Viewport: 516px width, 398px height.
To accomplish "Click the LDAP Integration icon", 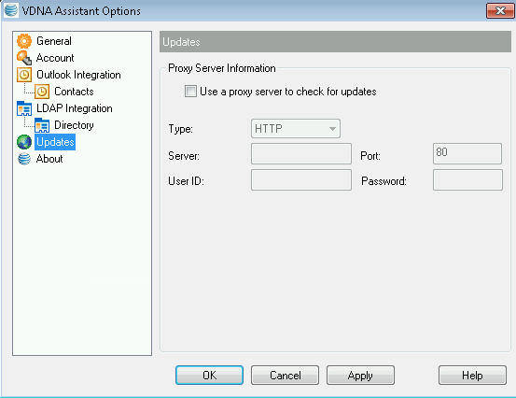I will tap(24, 108).
